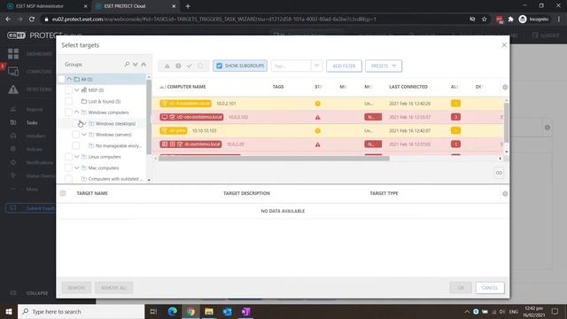Toggle the warning triangle status filter

167,66
